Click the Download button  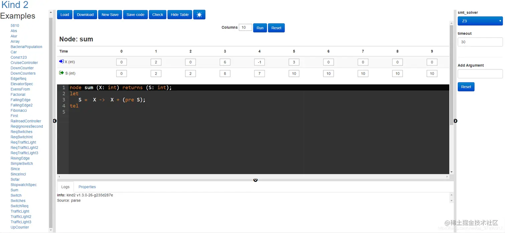pyautogui.click(x=85, y=15)
